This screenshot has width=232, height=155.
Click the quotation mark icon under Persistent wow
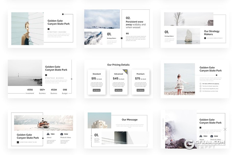[127, 33]
